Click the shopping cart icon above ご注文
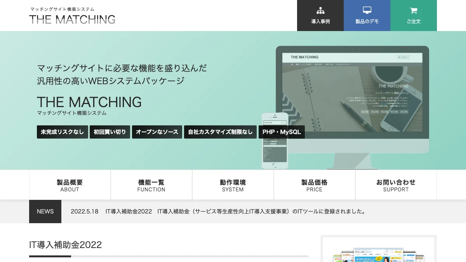466x262 pixels. point(414,10)
